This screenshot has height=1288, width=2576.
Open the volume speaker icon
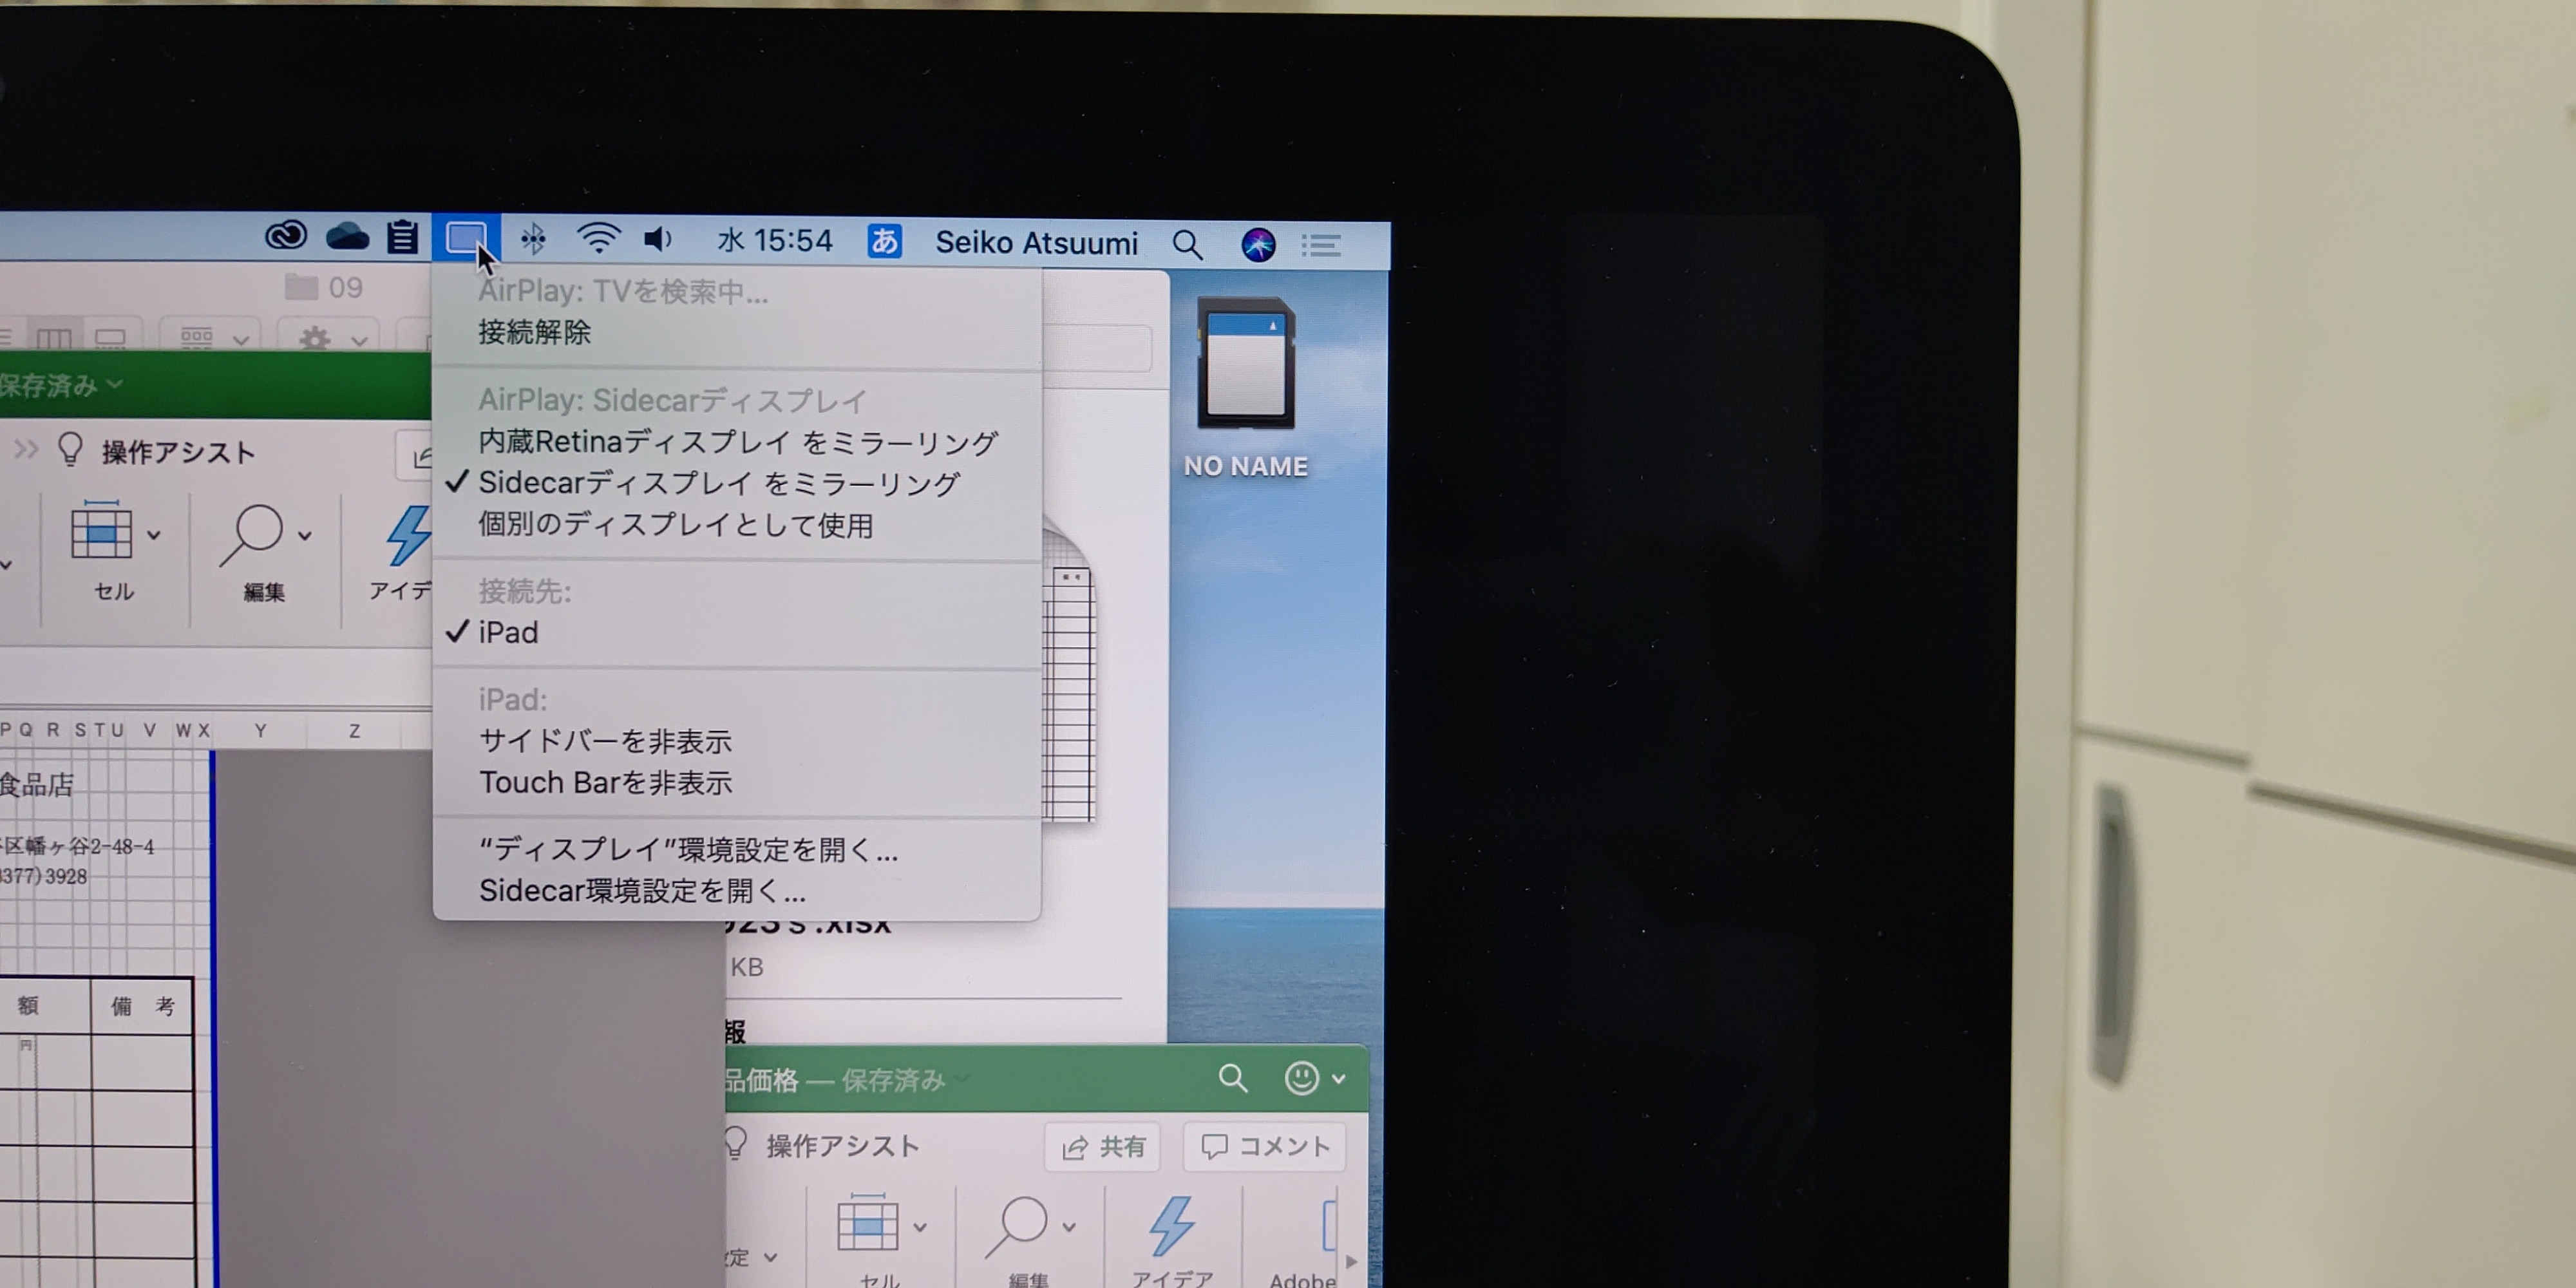657,239
